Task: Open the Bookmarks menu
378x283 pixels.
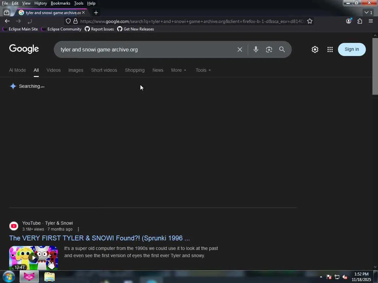Action: click(60, 3)
